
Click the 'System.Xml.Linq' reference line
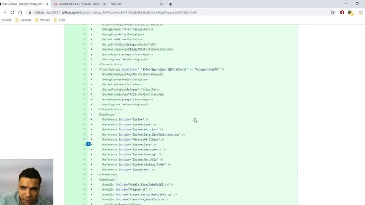[132, 129]
